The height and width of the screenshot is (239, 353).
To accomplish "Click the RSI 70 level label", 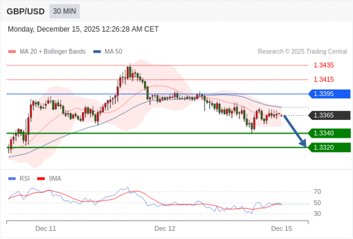I will coord(317,192).
